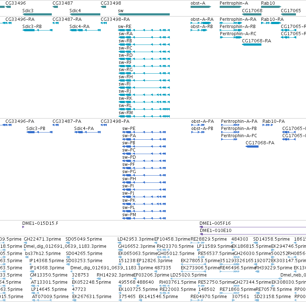The height and width of the screenshot is (302, 306).
Task: Click the obst-A-PA protein label
Action: tap(203, 121)
